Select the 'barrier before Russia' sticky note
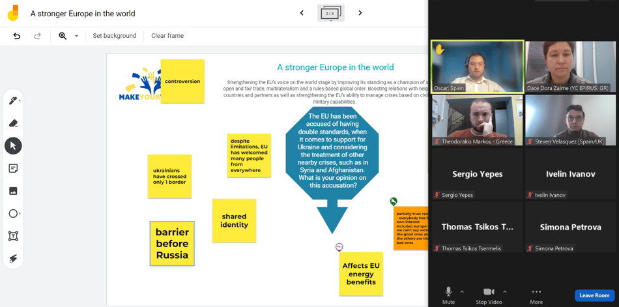Image resolution: width=619 pixels, height=307 pixels. 172,243
